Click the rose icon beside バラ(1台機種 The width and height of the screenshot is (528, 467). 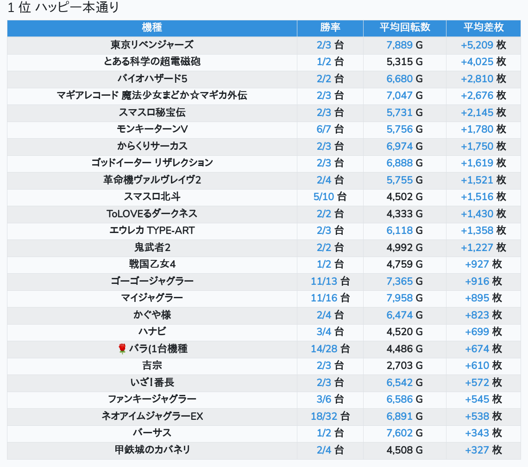(122, 349)
